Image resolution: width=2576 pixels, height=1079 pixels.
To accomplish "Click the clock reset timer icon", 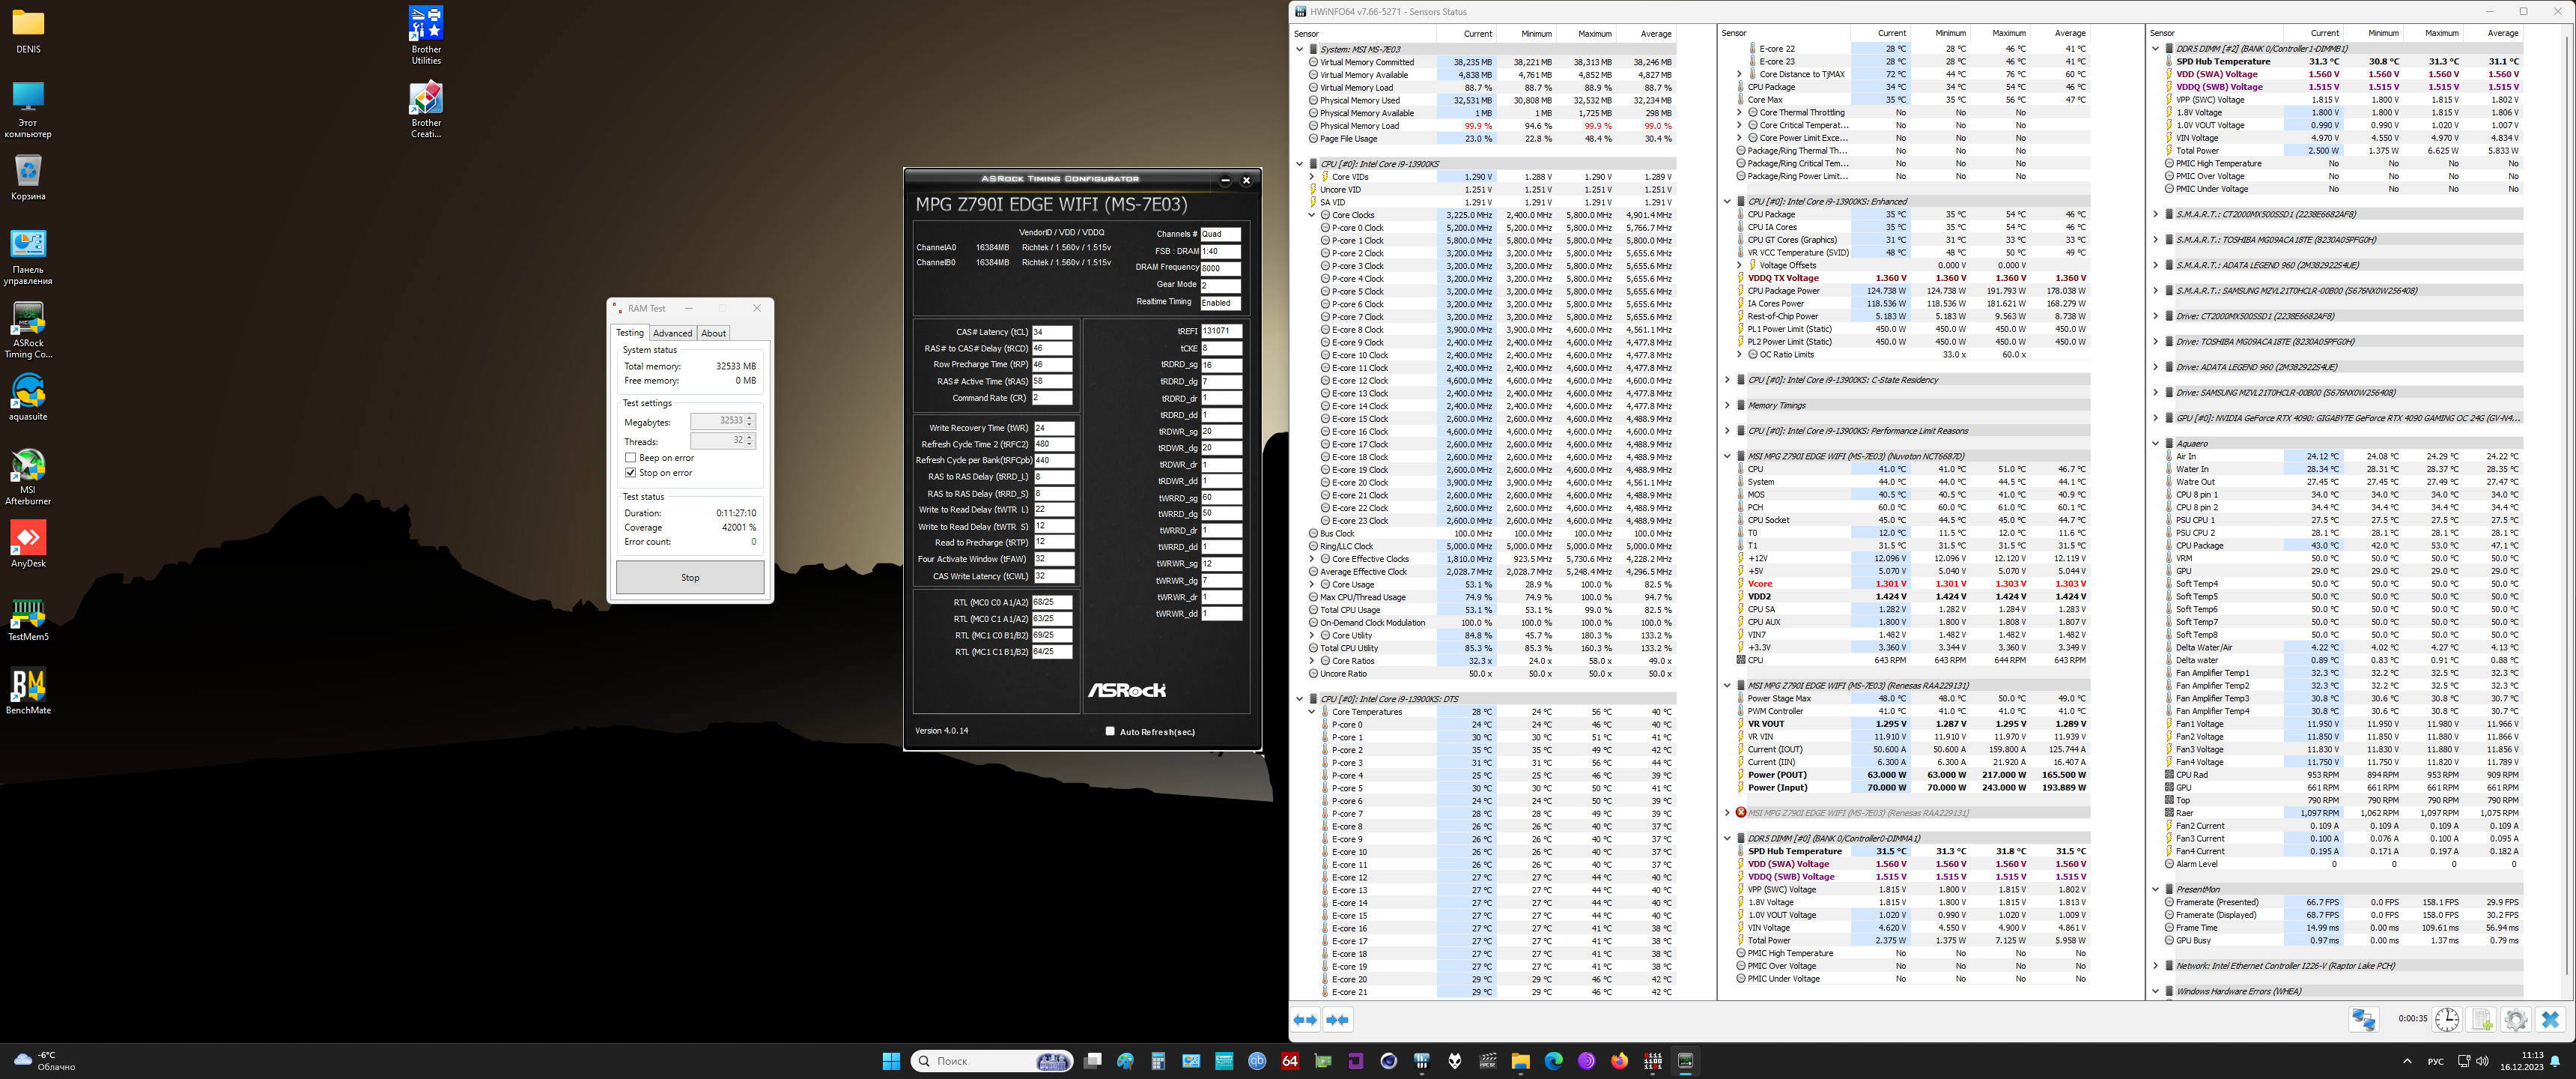I will tap(2446, 1019).
